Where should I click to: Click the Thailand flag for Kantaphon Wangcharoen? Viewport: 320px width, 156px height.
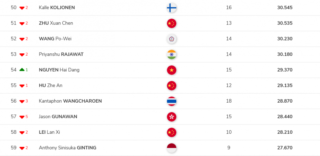point(172,101)
